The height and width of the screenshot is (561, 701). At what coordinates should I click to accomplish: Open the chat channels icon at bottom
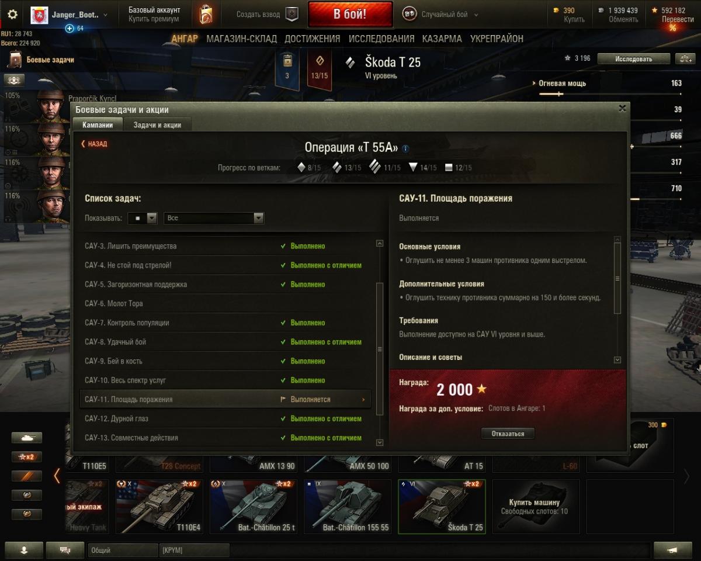(x=64, y=550)
